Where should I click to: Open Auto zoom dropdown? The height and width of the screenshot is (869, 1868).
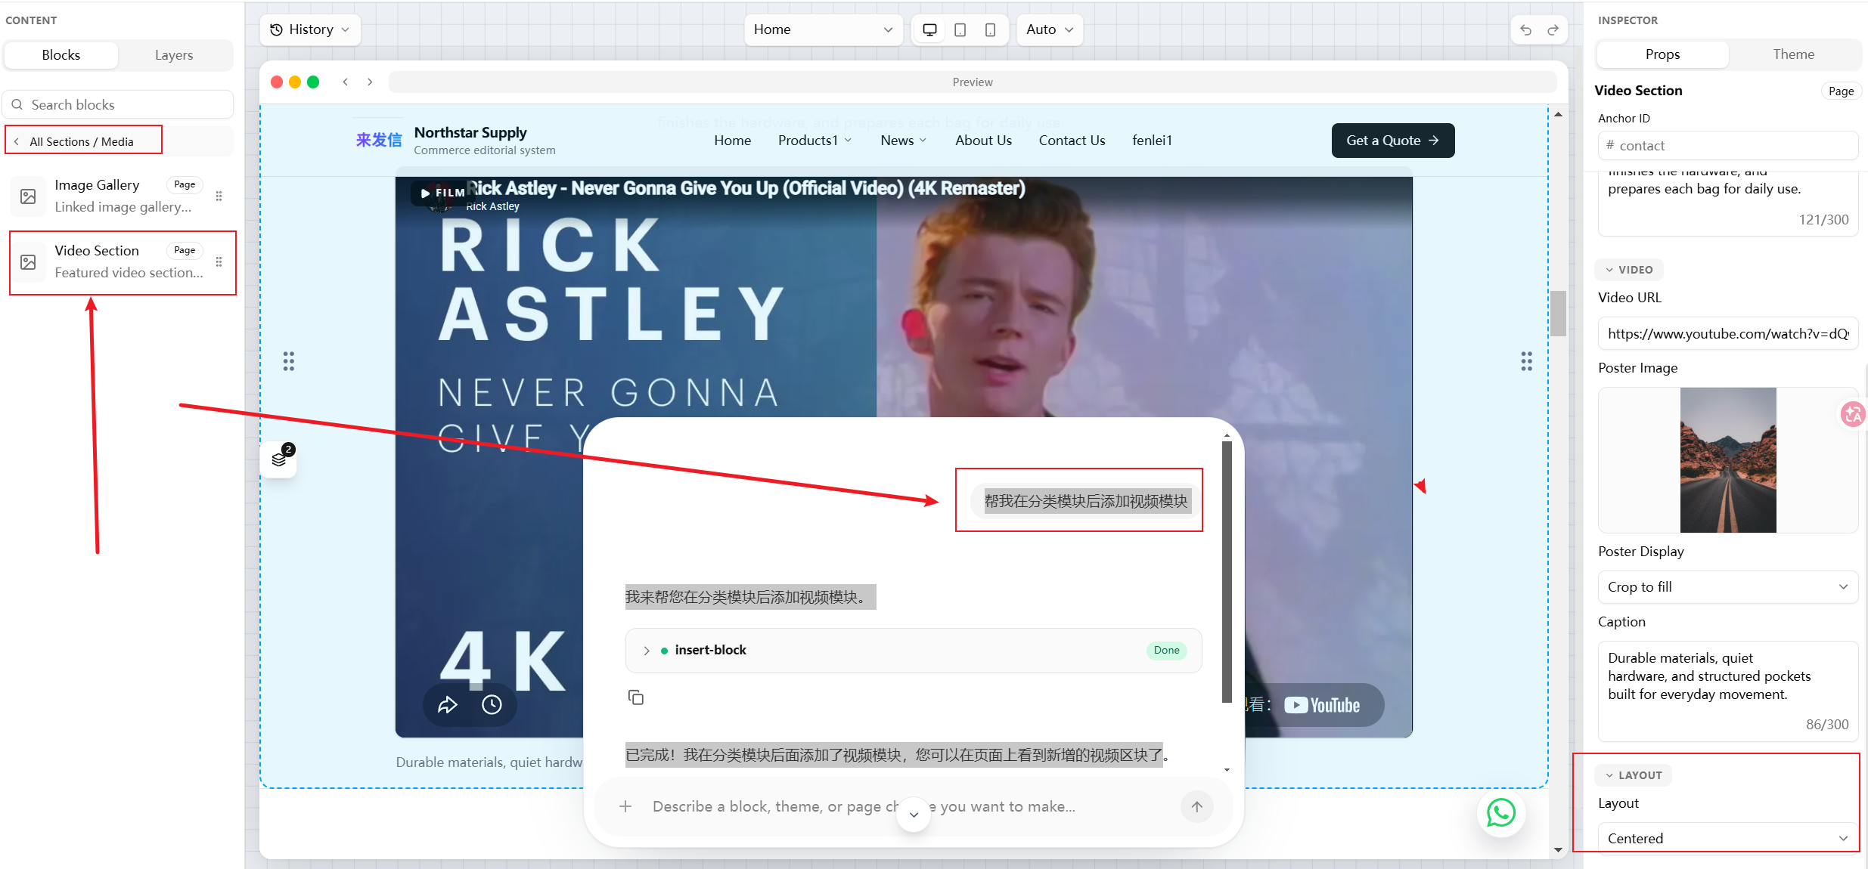1050,29
